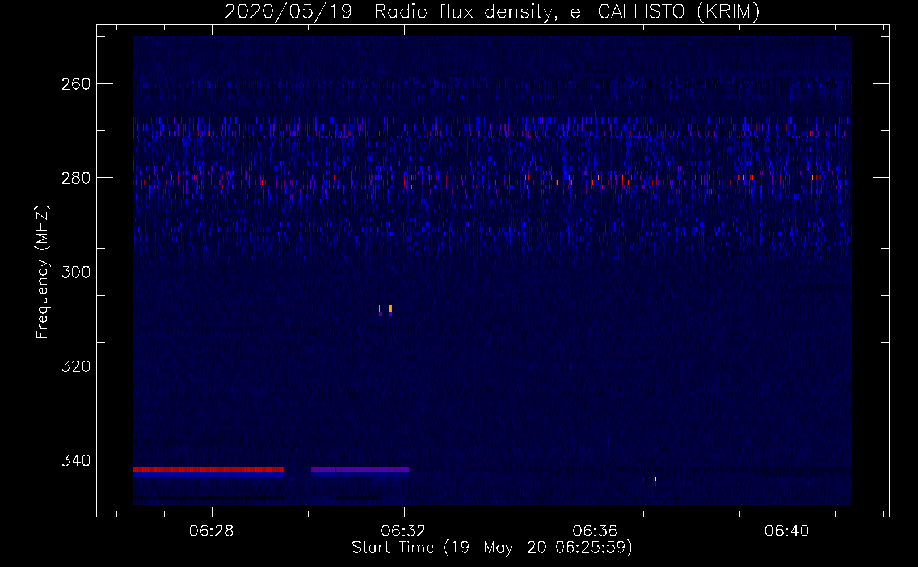
Task: Click the purple band segment near 342 MHz
Action: (x=360, y=469)
